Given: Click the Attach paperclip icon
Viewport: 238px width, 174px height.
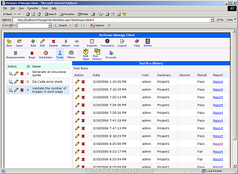Looking at the screenshot, I should (x=66, y=41).
